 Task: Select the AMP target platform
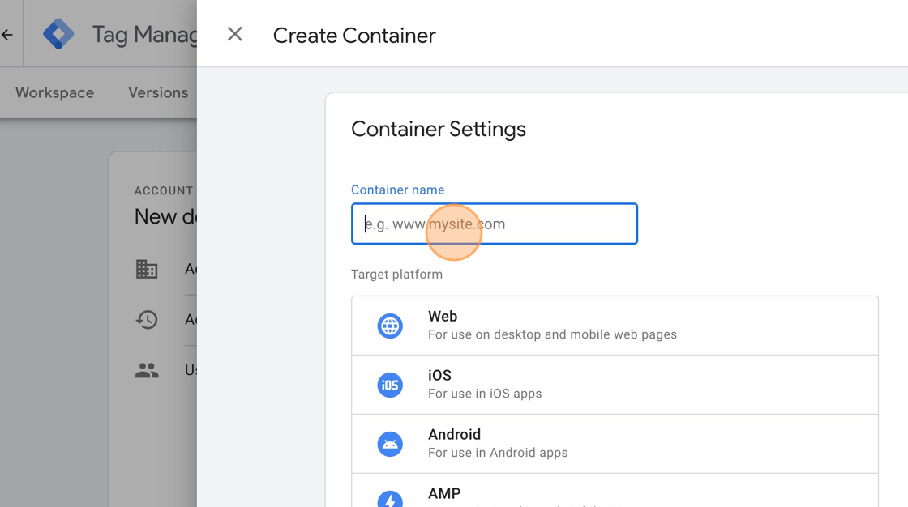[x=615, y=491]
